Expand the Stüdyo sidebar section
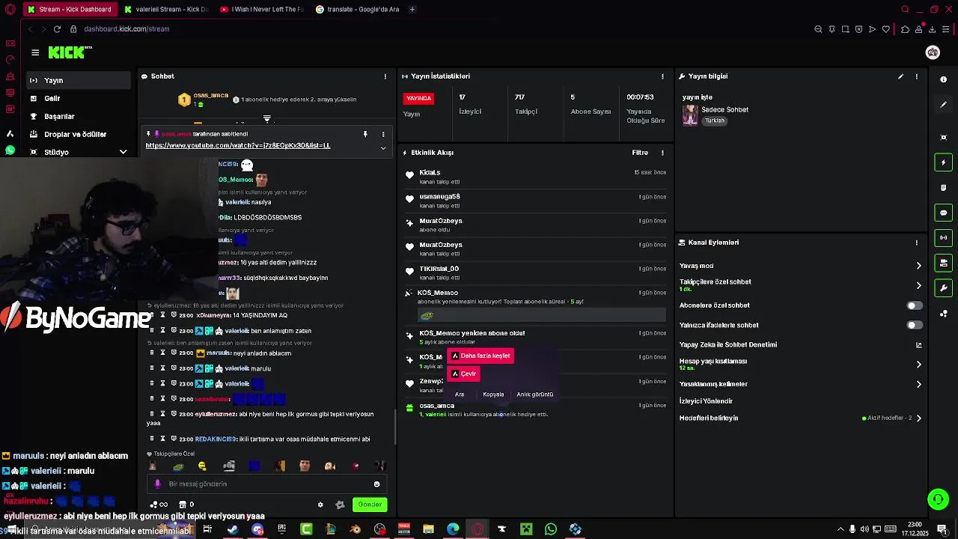The width and height of the screenshot is (958, 539). click(123, 152)
